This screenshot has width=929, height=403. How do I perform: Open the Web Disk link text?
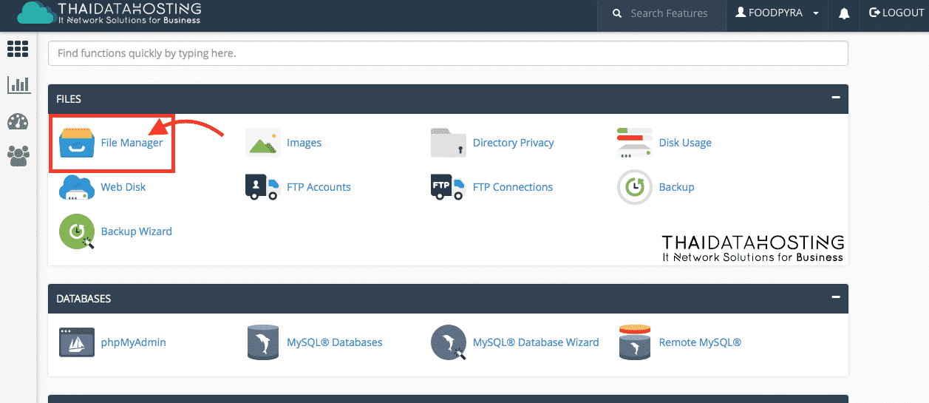pyautogui.click(x=123, y=187)
